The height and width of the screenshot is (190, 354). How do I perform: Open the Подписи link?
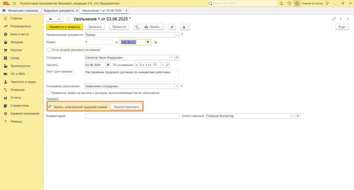click(53, 99)
